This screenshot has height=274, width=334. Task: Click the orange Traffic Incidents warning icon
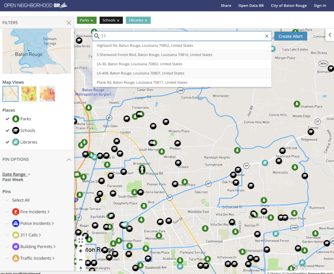(16, 258)
